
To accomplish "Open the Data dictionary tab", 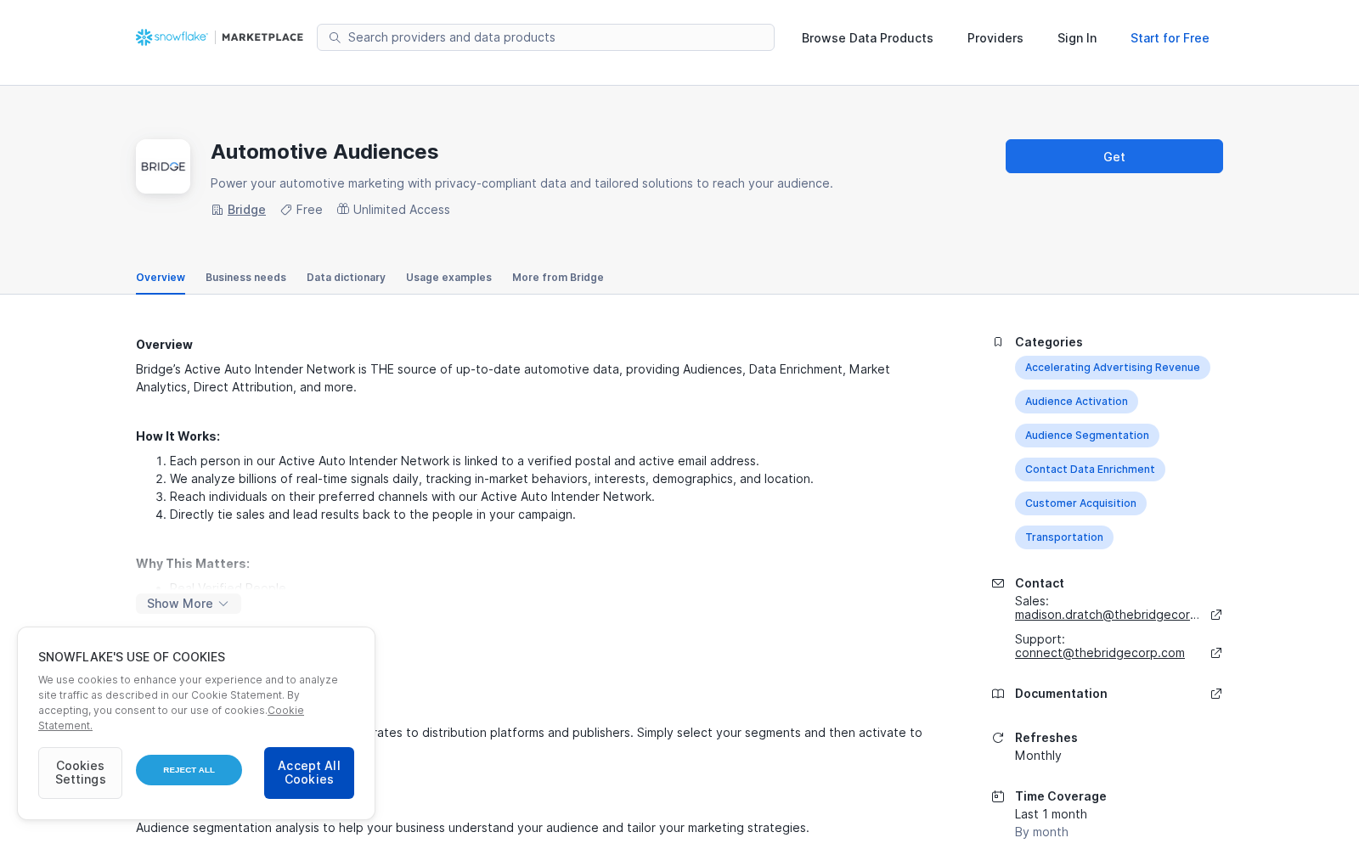I will click(346, 278).
